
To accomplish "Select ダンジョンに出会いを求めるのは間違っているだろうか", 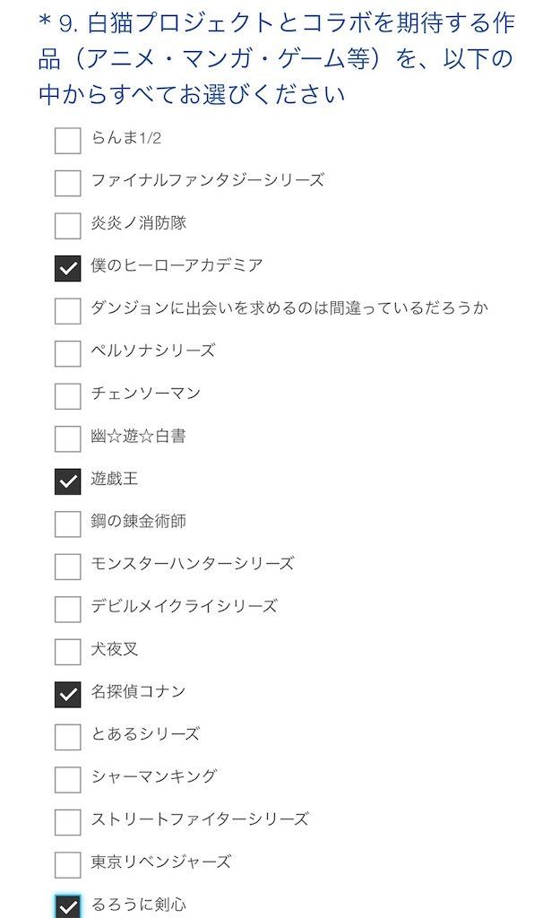I will tap(65, 309).
